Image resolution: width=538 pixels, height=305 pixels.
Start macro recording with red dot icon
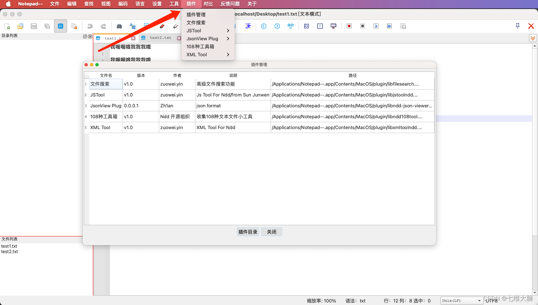(x=349, y=26)
